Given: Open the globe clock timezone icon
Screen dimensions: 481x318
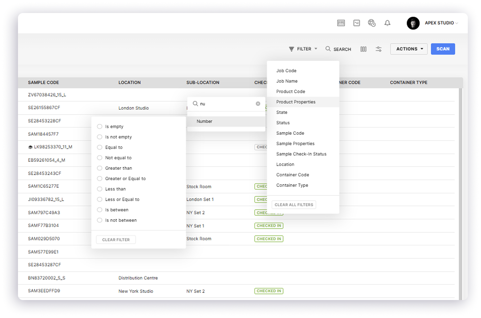Looking at the screenshot, I should coord(372,23).
